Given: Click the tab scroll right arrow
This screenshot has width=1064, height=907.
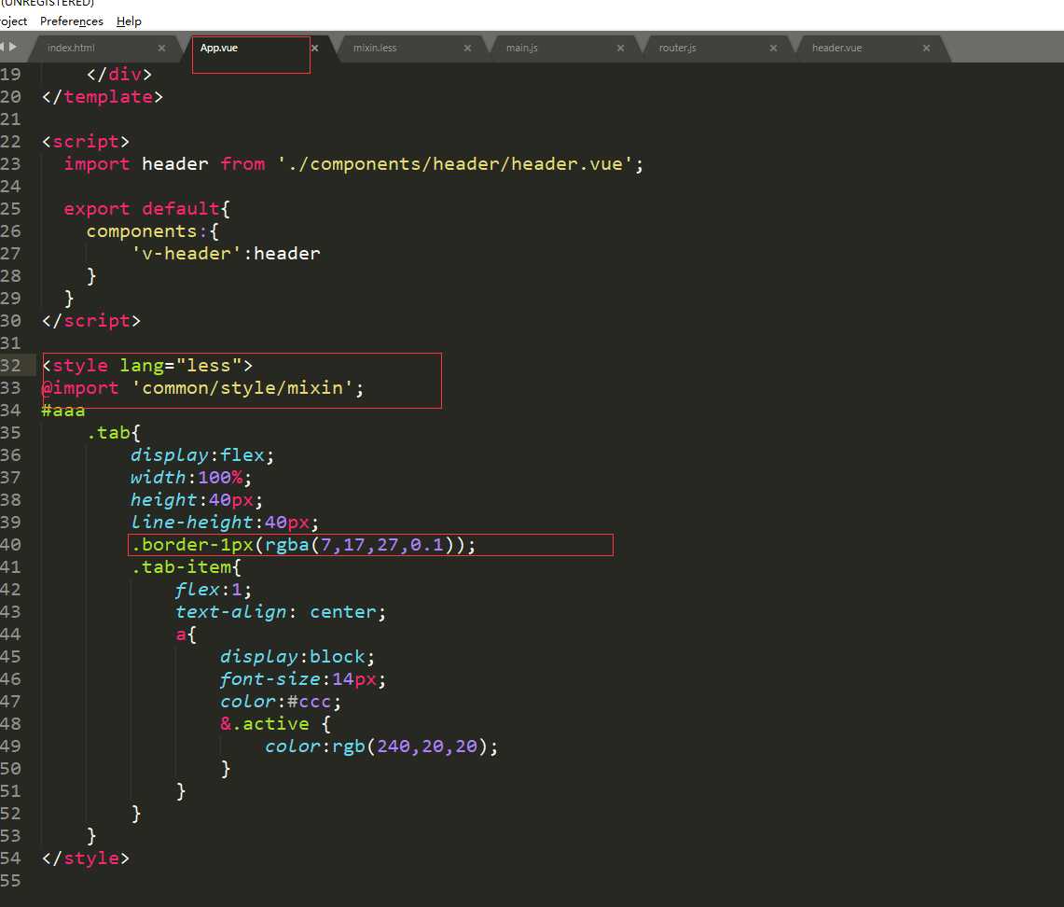Looking at the screenshot, I should [x=13, y=47].
